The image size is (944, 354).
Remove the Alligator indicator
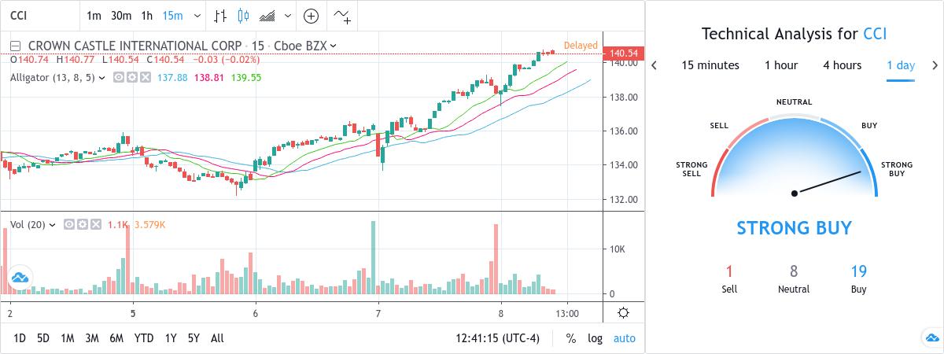click(146, 77)
